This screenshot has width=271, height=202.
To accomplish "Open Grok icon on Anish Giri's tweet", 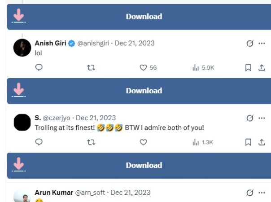I will coord(250,44).
